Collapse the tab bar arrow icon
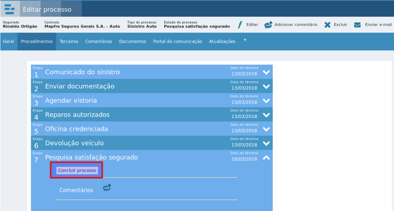Viewport: 394px width, 211px height. click(245, 41)
